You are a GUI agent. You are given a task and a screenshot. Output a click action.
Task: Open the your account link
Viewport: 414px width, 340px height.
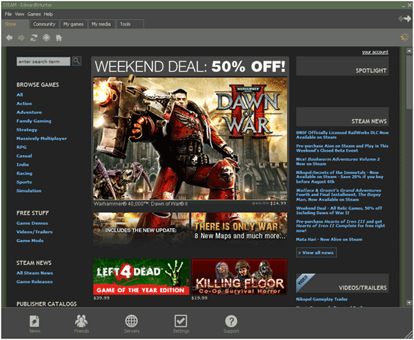tap(375, 52)
